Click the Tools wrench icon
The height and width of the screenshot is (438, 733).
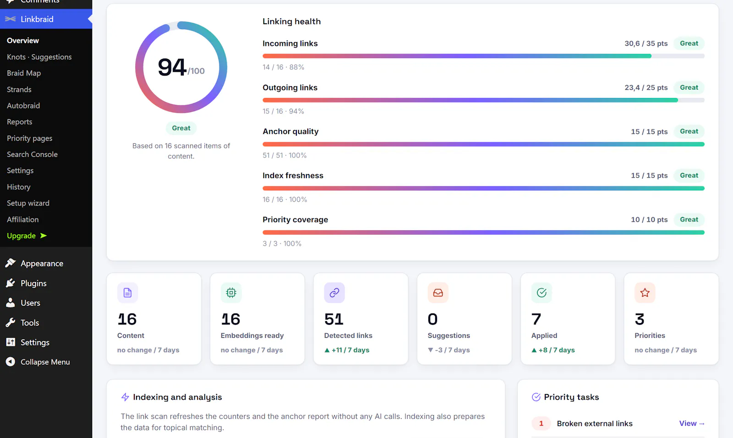10,322
